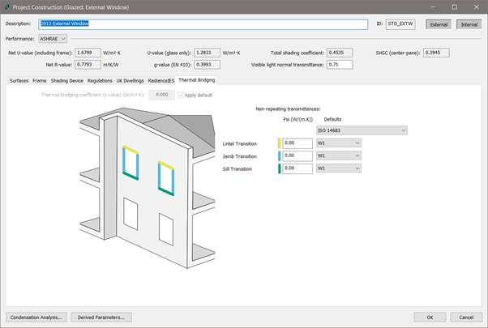Open Derived Parameters dialog
The image size is (488, 328).
tap(100, 317)
